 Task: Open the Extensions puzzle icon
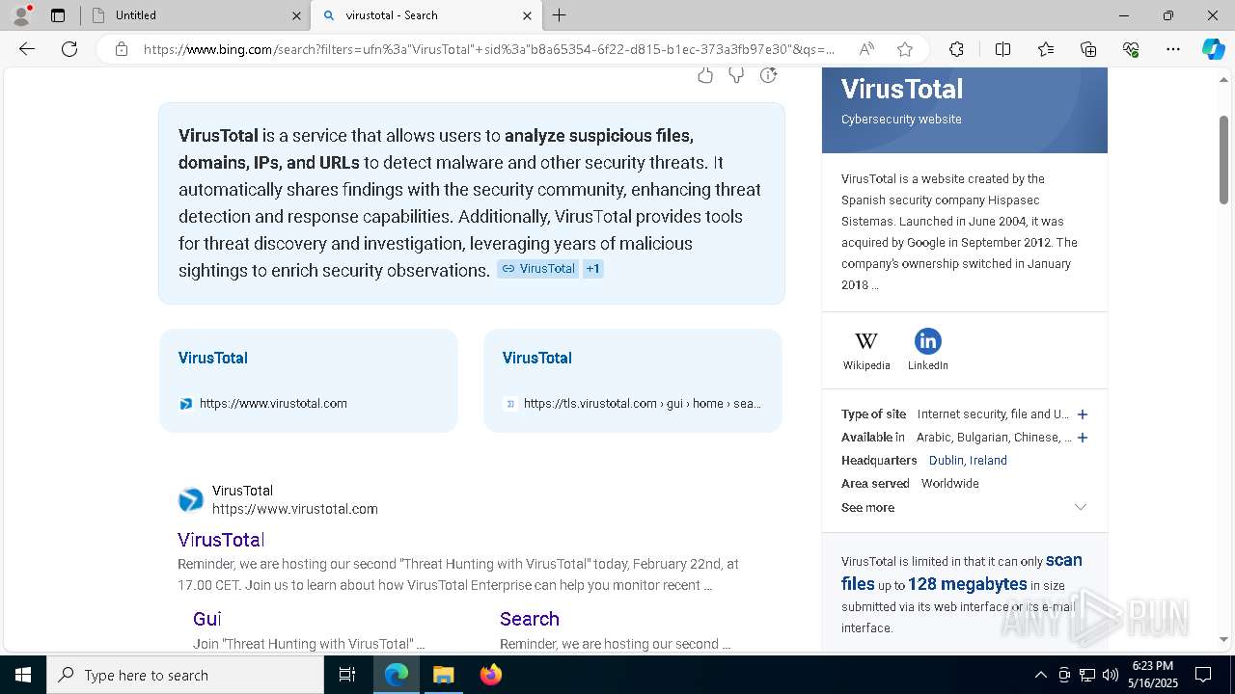point(956,49)
